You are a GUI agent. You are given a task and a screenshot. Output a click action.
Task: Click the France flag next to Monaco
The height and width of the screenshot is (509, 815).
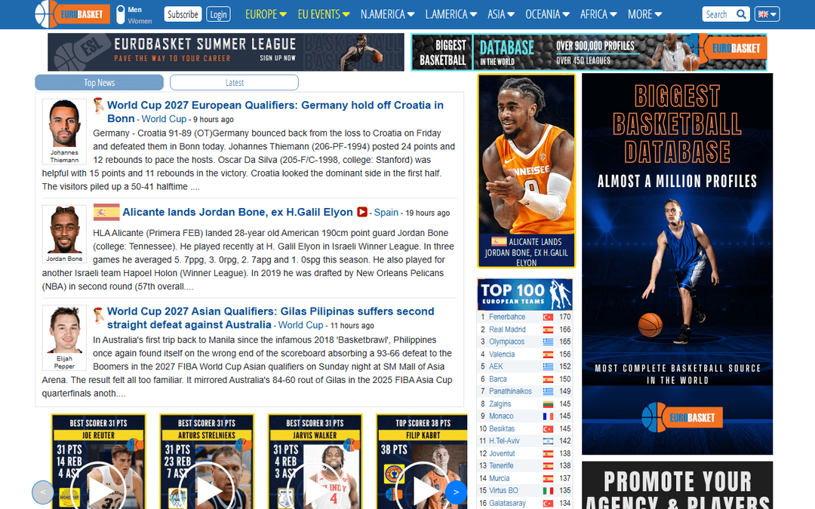[x=548, y=416]
